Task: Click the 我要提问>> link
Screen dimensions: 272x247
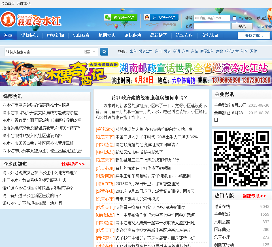Action: click(x=73, y=164)
